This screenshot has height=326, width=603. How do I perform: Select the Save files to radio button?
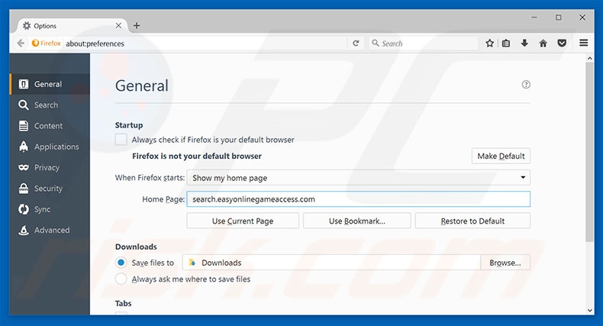121,263
